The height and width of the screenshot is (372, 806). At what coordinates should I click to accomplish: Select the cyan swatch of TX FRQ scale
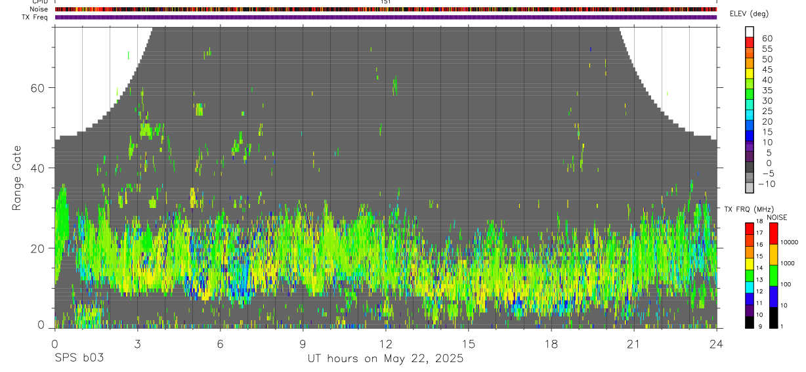[x=750, y=287]
